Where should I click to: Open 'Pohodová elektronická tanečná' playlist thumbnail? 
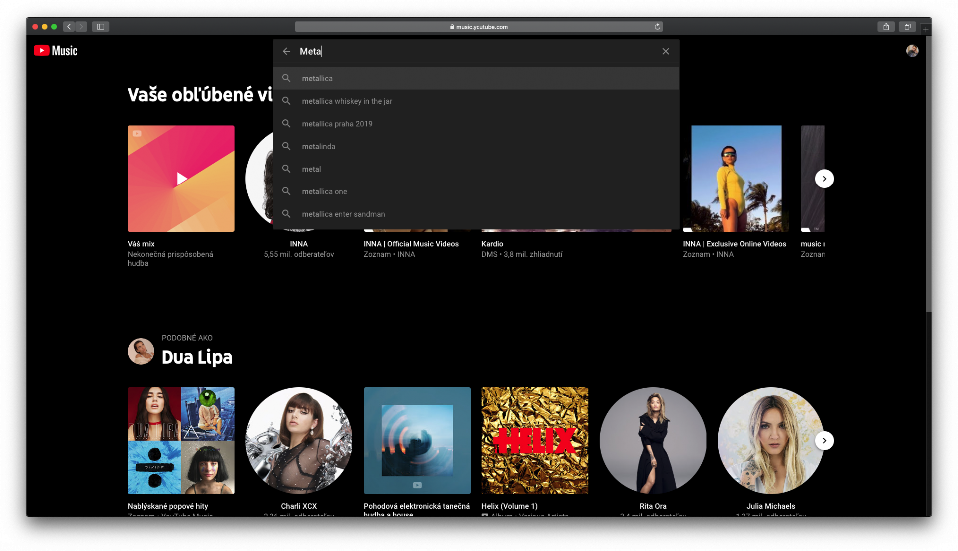coord(417,441)
